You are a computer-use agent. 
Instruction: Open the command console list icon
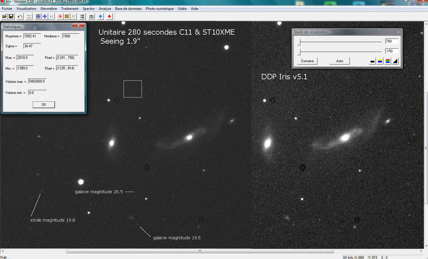click(x=82, y=16)
